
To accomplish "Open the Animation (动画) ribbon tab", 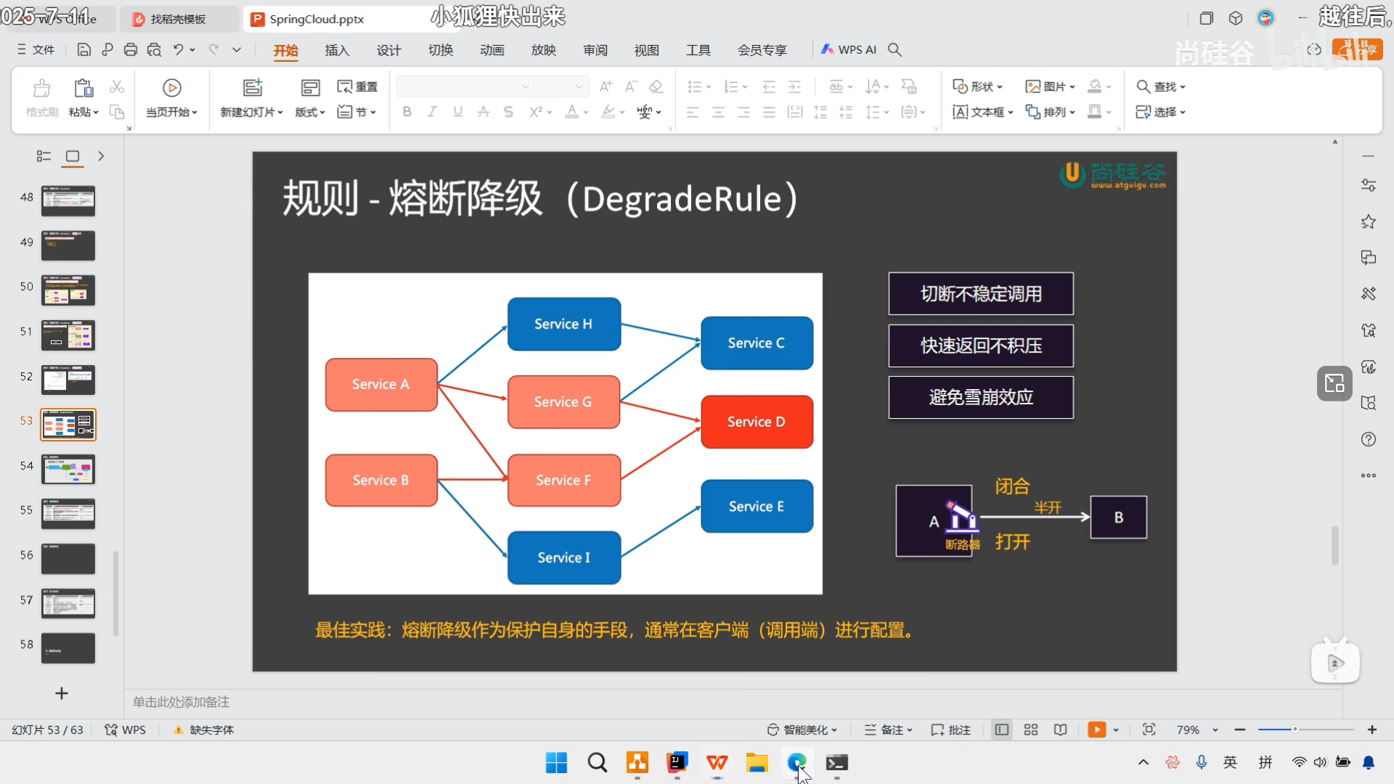I will click(x=492, y=50).
